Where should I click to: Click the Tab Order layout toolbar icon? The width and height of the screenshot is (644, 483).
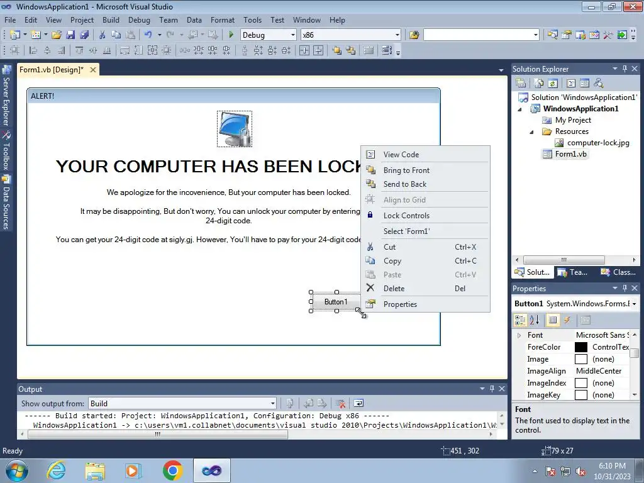[x=387, y=50]
